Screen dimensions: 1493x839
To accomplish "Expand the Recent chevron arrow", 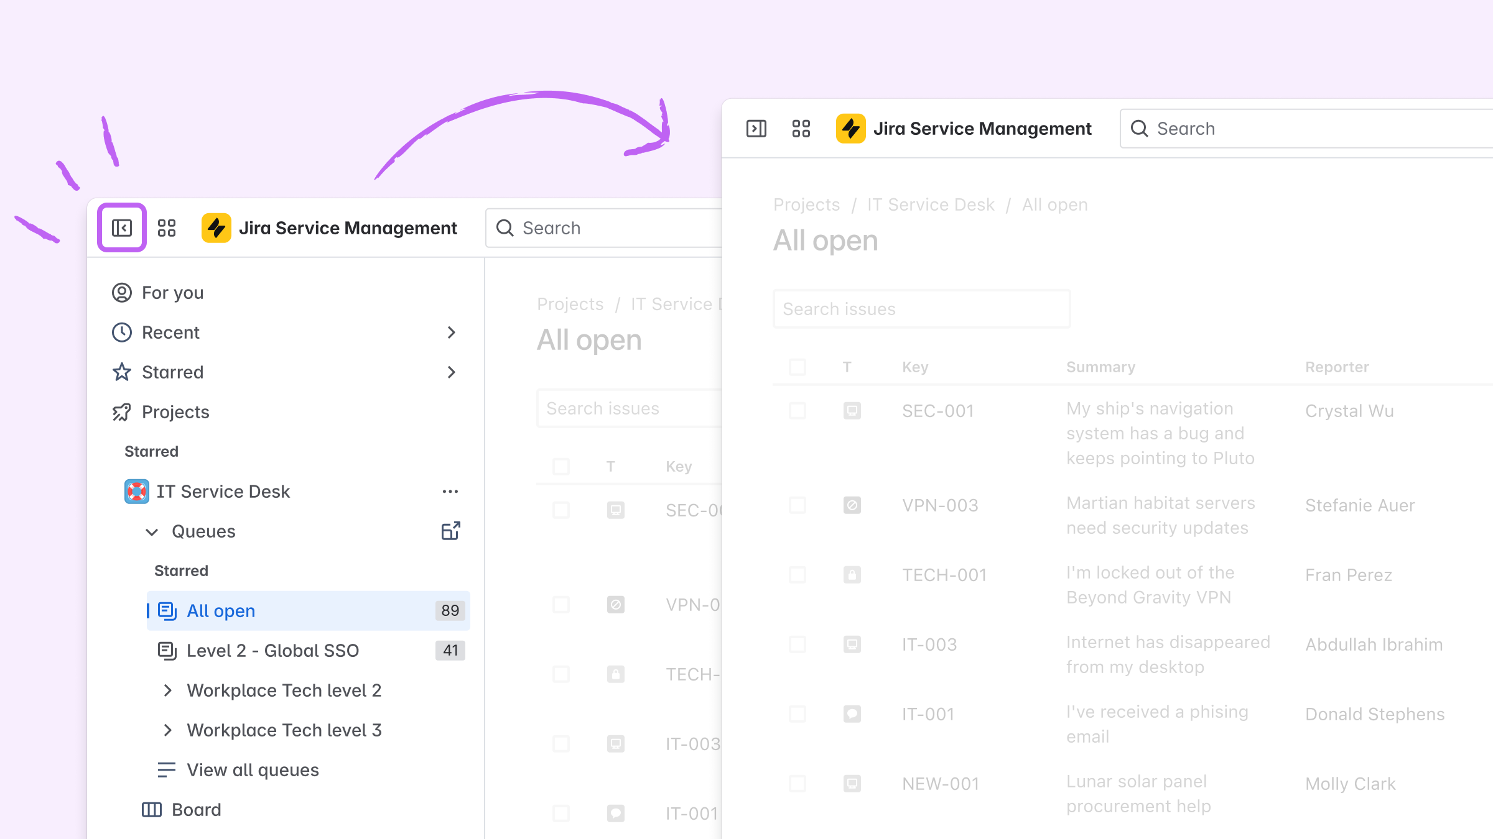I will pos(452,332).
